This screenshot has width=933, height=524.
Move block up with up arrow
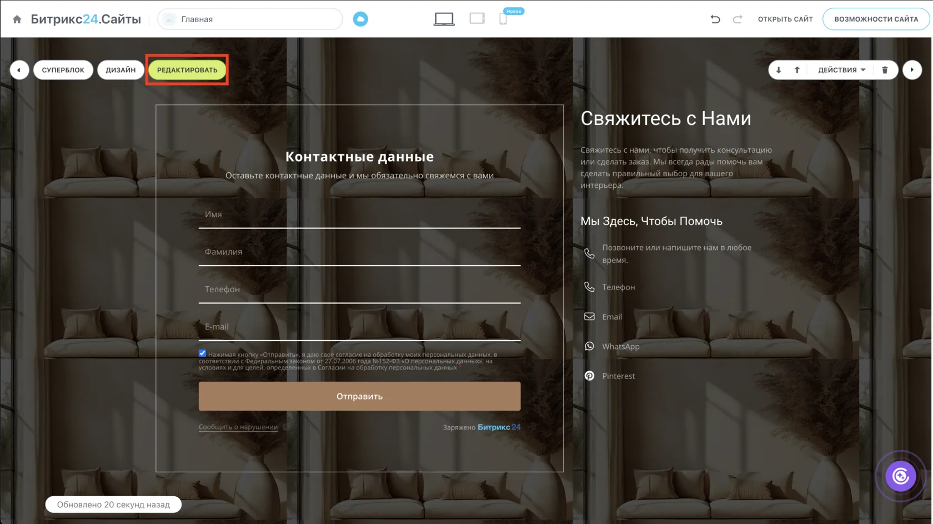(797, 70)
